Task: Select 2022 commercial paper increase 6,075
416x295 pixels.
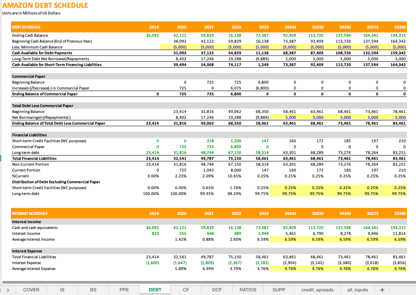Action: point(235,88)
